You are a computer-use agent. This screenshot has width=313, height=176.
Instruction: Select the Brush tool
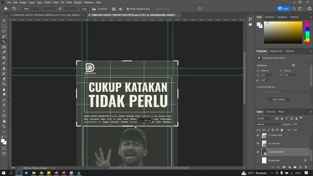pyautogui.click(x=4, y=63)
